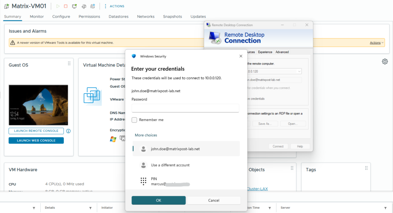Click the Windows logo icon in VM details
Screen dimensions: 393x213
click(x=113, y=139)
